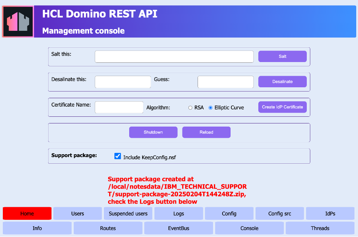
Task: Click the Management console subtitle
Action: coord(83,31)
